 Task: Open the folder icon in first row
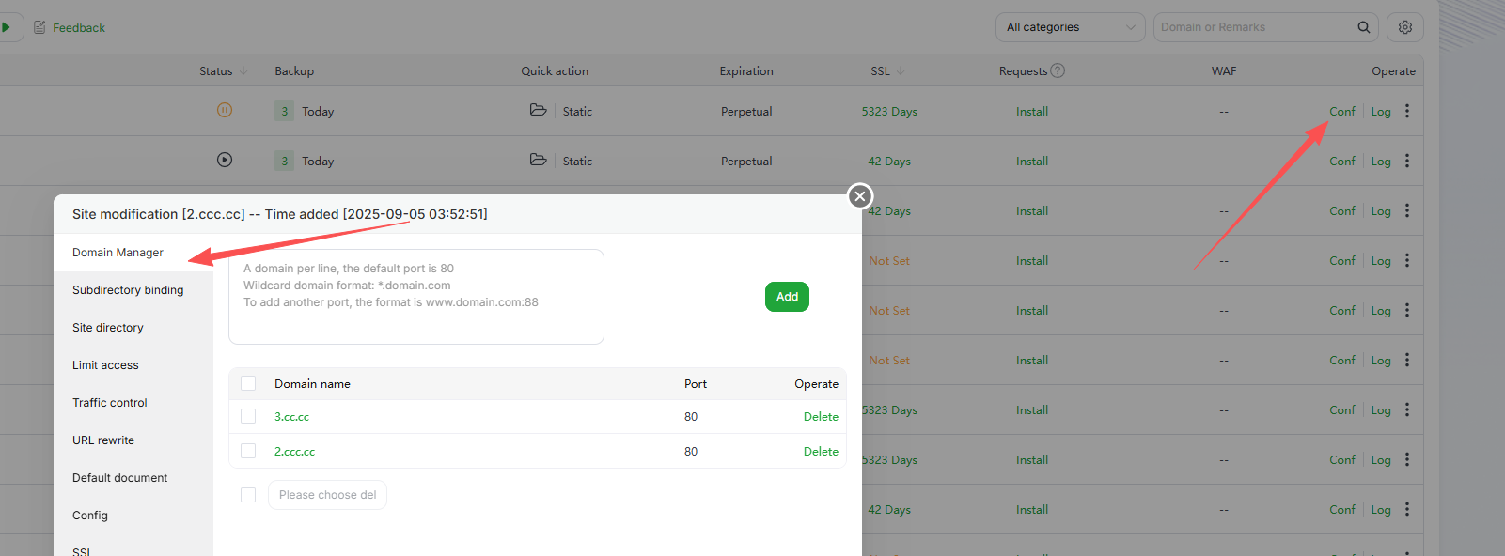click(538, 110)
